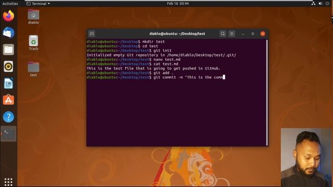
Task: Expand the Terminal app menu dropdown
Action: [38, 4]
